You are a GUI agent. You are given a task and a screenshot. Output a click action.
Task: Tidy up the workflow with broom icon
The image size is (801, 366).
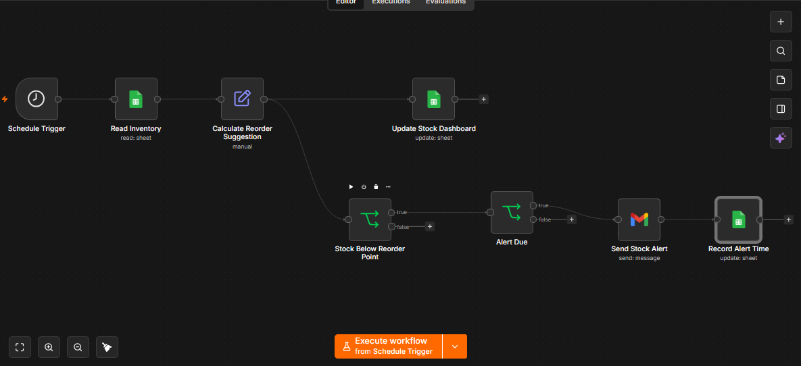(x=107, y=347)
